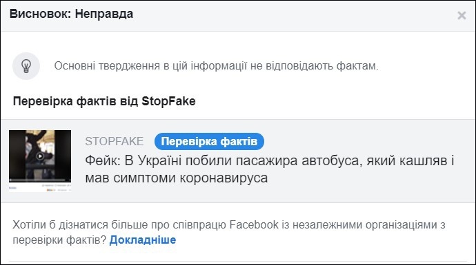The image size is (476, 265).
Task: Click the light strip below the video thumbnail
Action: (40, 187)
